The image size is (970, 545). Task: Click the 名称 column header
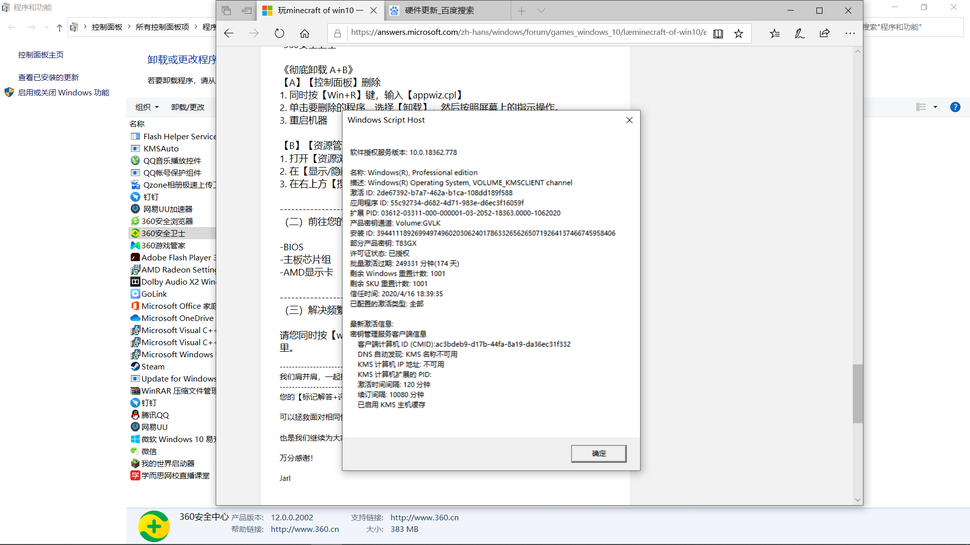137,124
